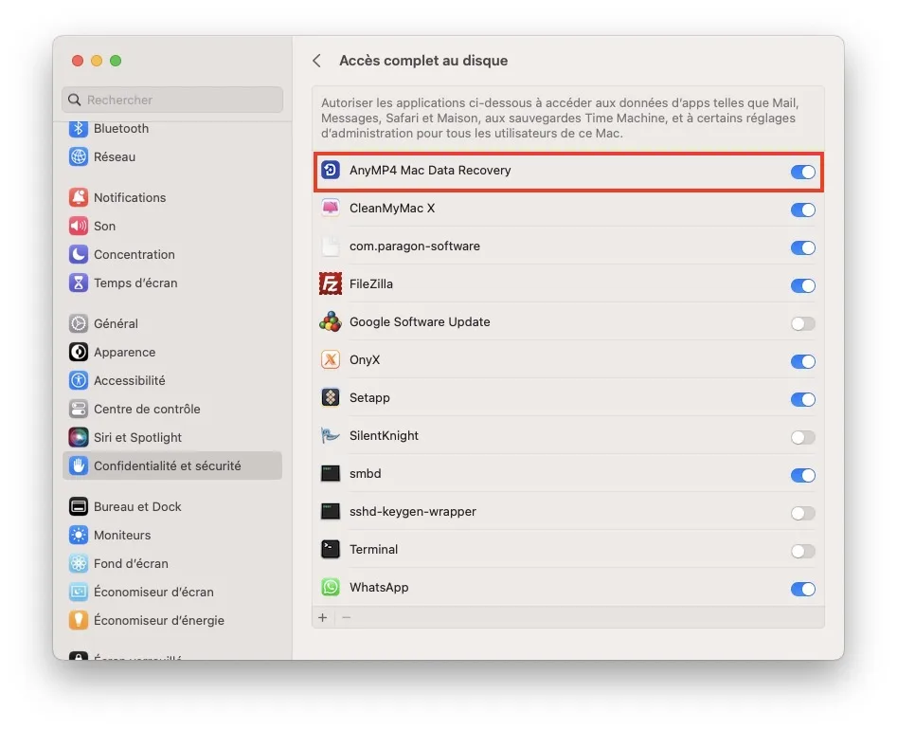The image size is (897, 730).
Task: Click the Terminal app icon
Action: [330, 550]
